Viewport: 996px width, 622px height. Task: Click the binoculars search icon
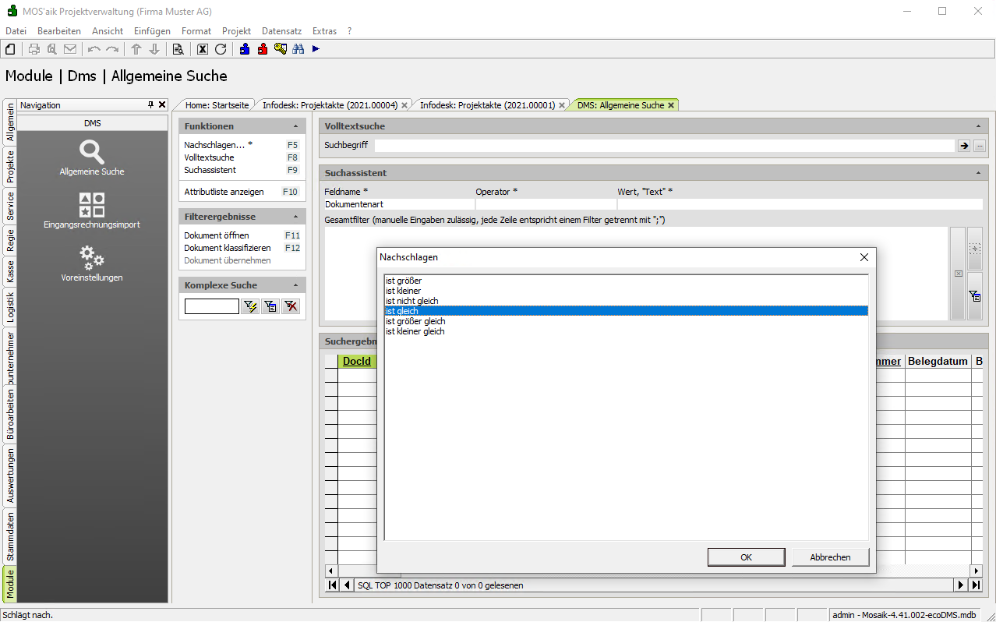tap(298, 49)
